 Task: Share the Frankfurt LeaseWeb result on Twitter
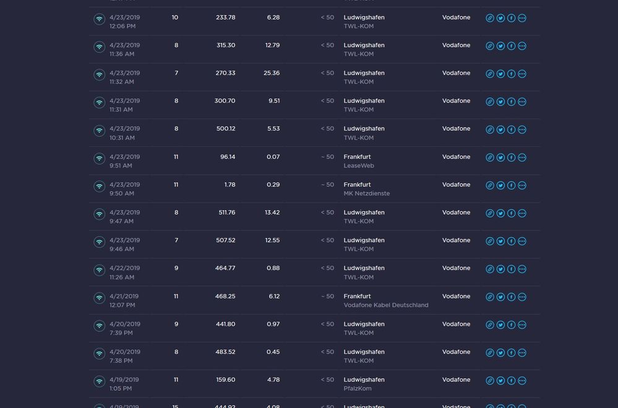(x=500, y=158)
